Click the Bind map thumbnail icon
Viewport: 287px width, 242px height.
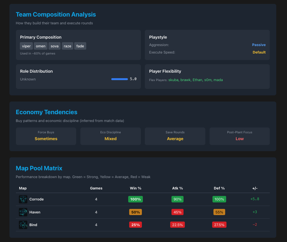click(x=23, y=225)
